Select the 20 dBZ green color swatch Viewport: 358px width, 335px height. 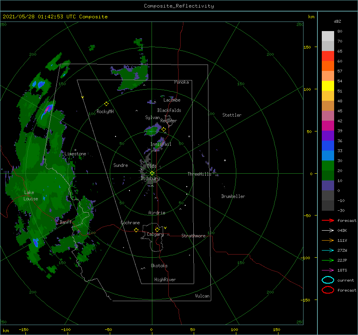(328, 165)
